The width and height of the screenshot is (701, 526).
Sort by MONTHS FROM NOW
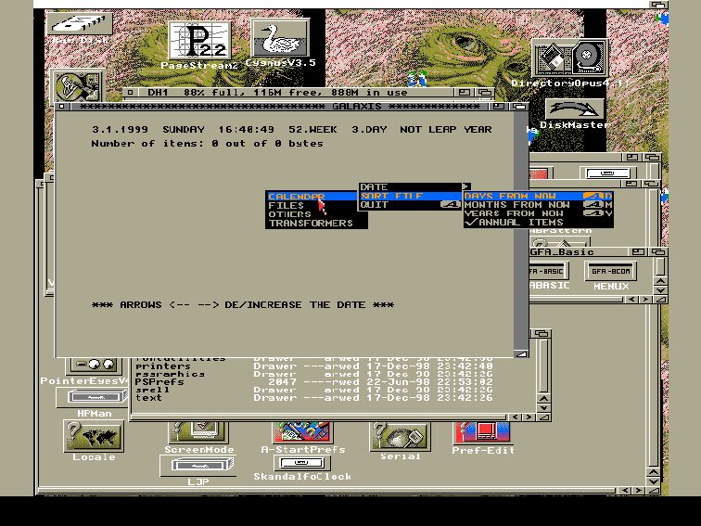(538, 205)
